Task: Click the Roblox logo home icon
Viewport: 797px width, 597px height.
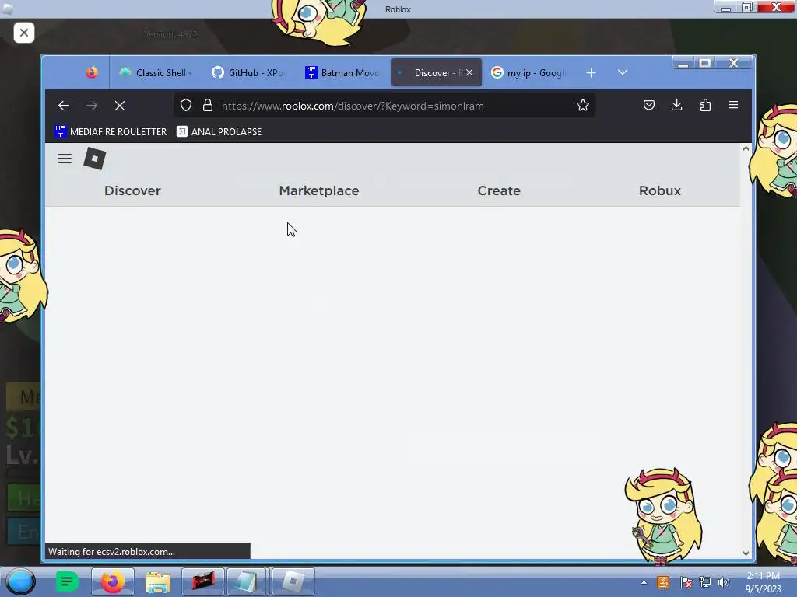Action: (x=94, y=159)
